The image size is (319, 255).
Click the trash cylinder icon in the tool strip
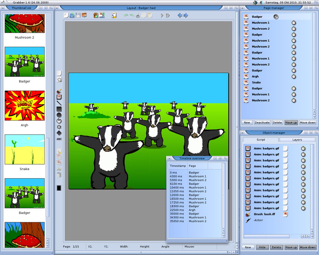coord(59,175)
